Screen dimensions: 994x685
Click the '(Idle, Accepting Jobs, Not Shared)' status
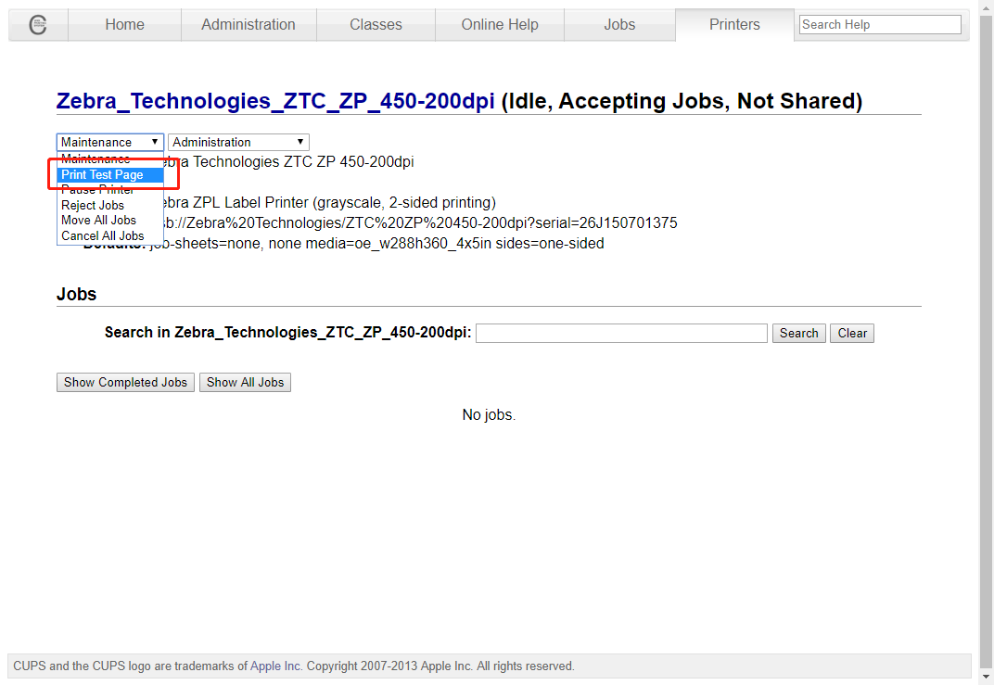(x=682, y=101)
